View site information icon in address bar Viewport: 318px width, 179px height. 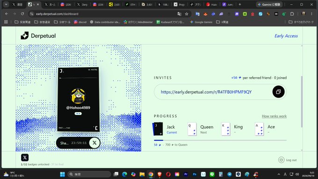point(32,14)
